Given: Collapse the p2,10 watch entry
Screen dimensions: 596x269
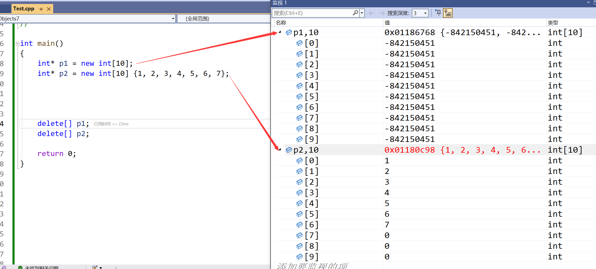Looking at the screenshot, I should [280, 150].
